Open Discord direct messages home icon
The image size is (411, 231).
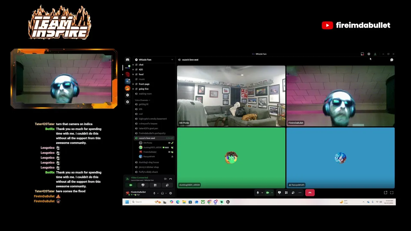tap(127, 60)
